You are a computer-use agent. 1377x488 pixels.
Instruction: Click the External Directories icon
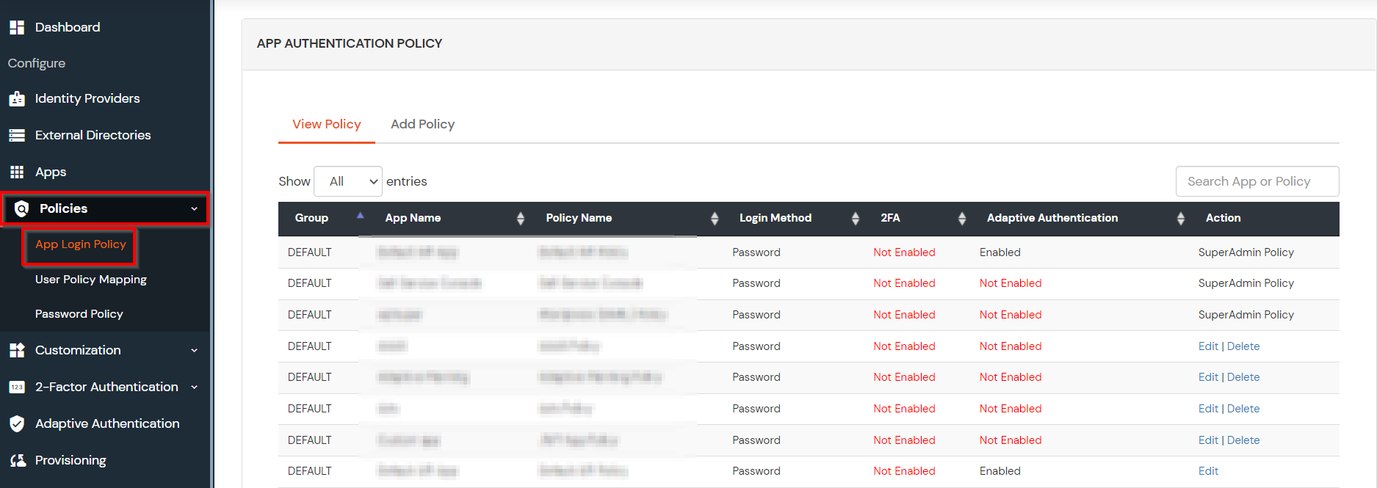(x=17, y=135)
